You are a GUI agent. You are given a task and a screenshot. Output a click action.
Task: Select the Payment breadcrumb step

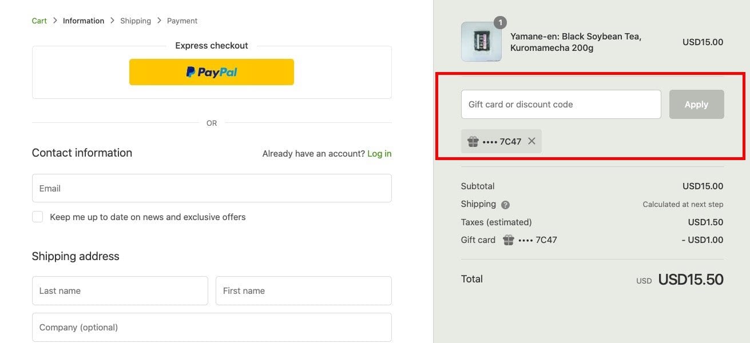pos(182,21)
